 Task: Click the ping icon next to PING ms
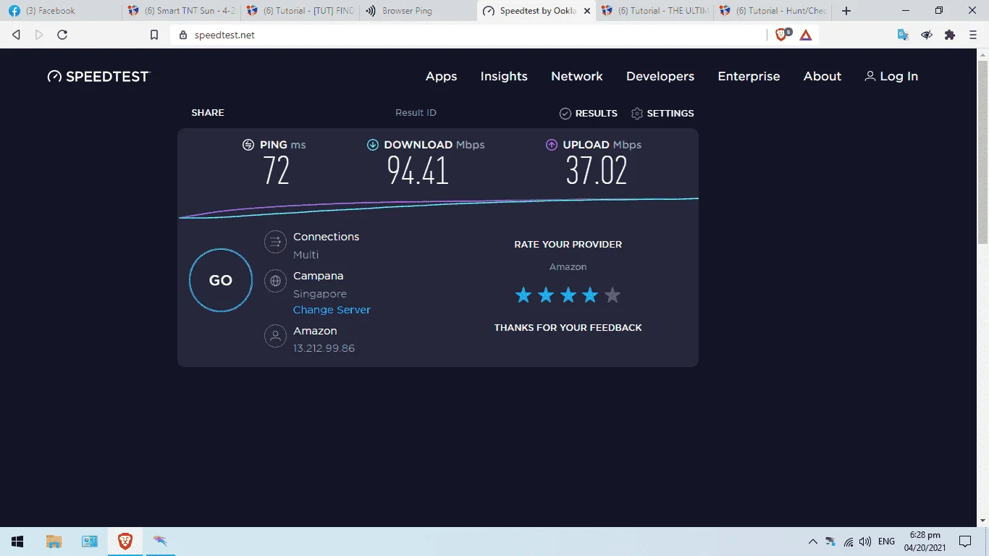point(248,145)
